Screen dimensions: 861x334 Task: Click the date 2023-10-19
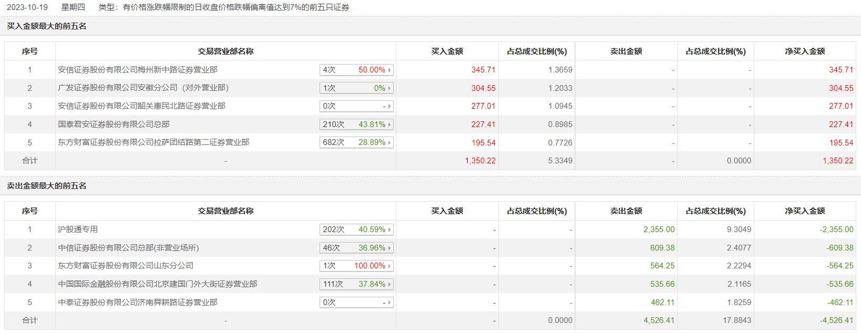point(27,7)
